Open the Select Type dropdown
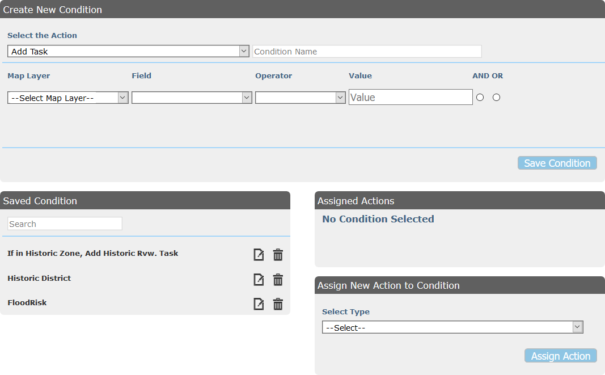Viewport: 605px width, 375px height. coord(452,327)
